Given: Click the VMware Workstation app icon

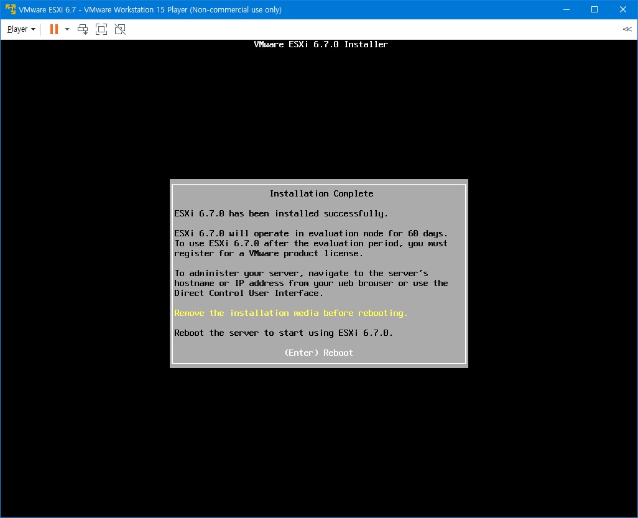Looking at the screenshot, I should (x=10, y=9).
